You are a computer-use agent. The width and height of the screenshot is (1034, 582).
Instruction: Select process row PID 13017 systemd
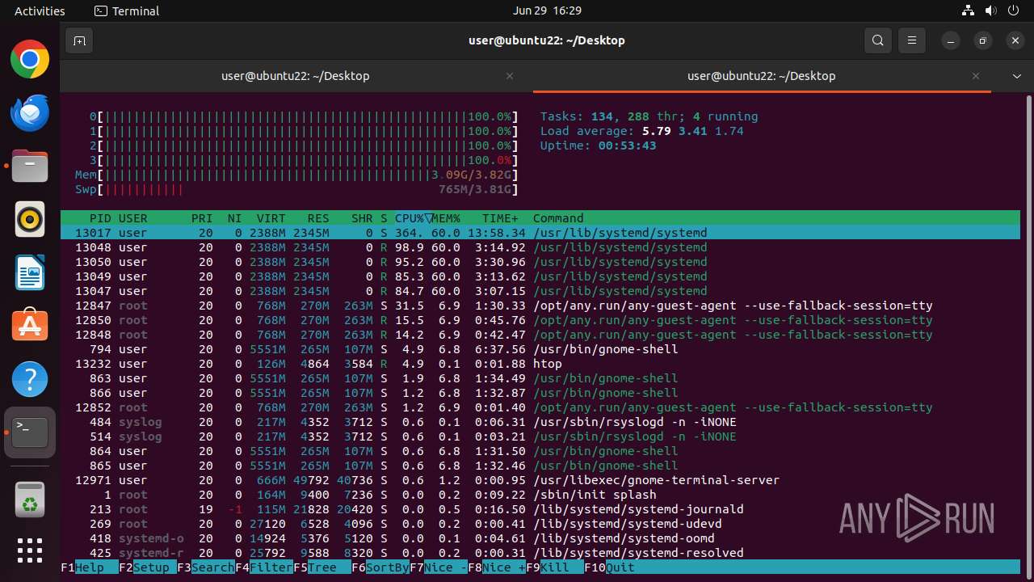(540, 233)
